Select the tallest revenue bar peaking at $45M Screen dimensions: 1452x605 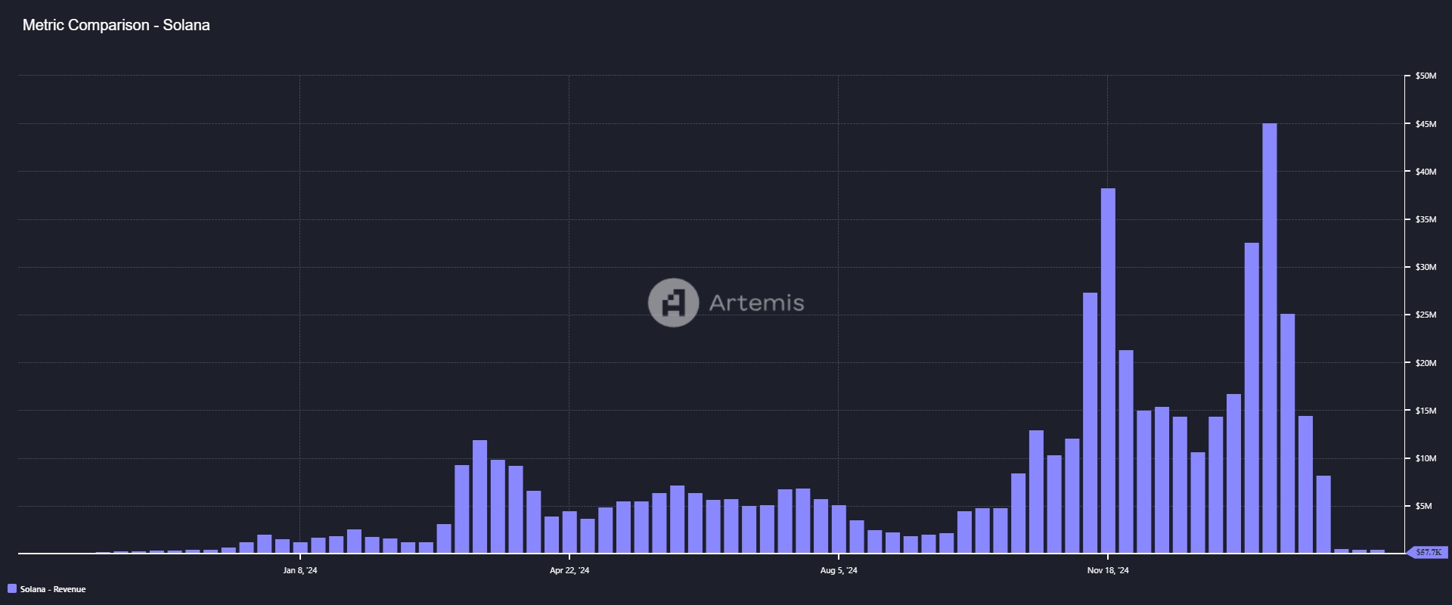[x=1270, y=338]
